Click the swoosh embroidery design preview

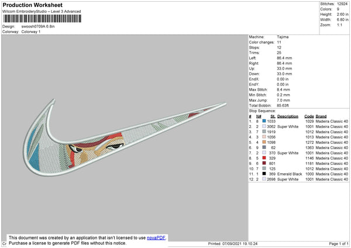[x=125, y=137]
